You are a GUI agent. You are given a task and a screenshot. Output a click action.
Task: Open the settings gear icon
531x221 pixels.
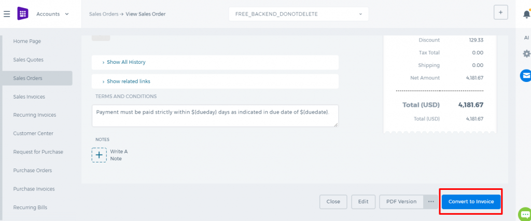coord(527,53)
